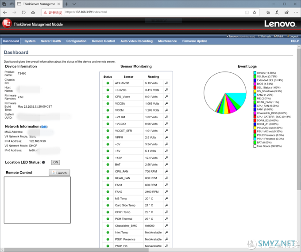This screenshot has height=252, width=301.
Task: Add page to favorites star icon
Action: [255, 12]
